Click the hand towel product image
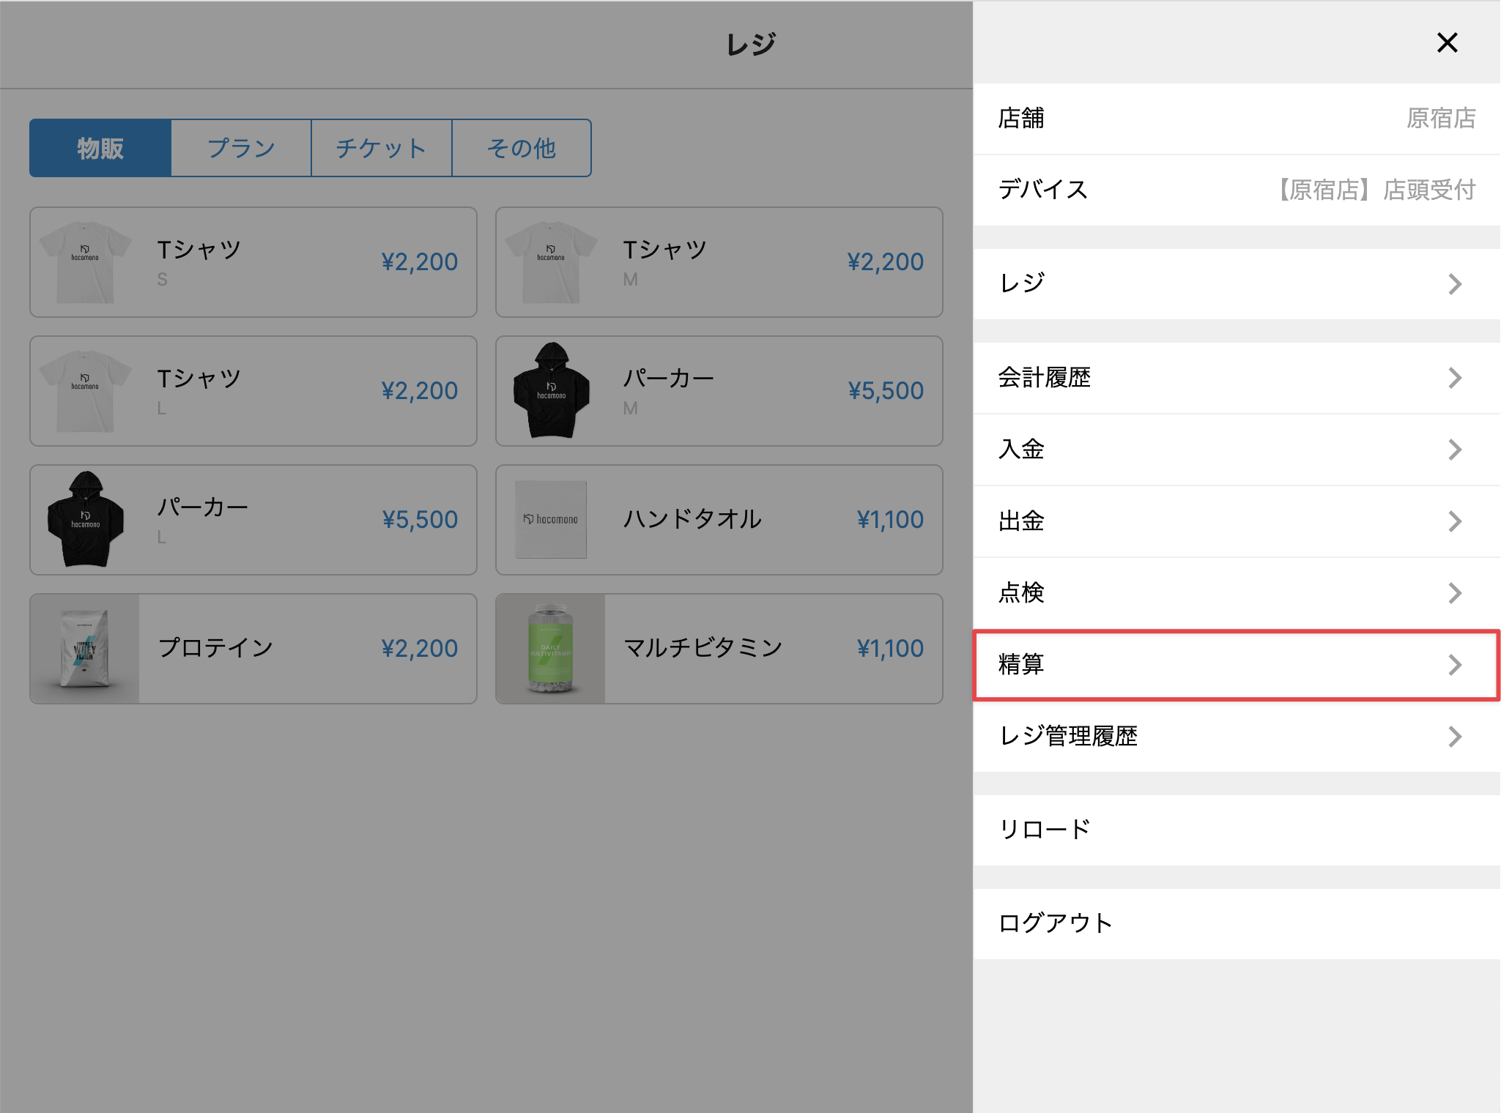 coord(551,520)
